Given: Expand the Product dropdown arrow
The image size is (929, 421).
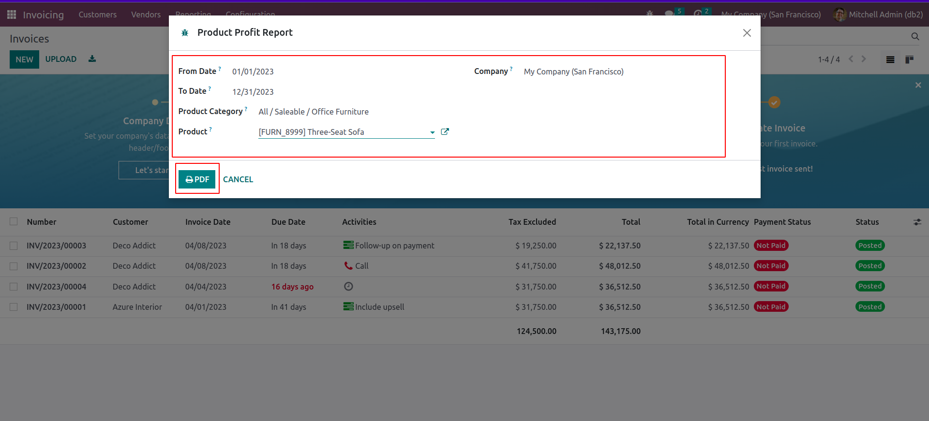Looking at the screenshot, I should pyautogui.click(x=432, y=132).
